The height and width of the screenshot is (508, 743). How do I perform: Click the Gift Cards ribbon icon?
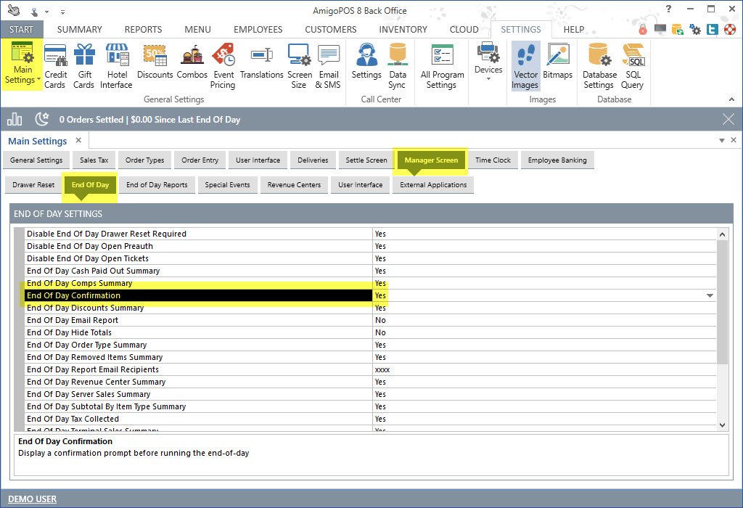coord(84,65)
